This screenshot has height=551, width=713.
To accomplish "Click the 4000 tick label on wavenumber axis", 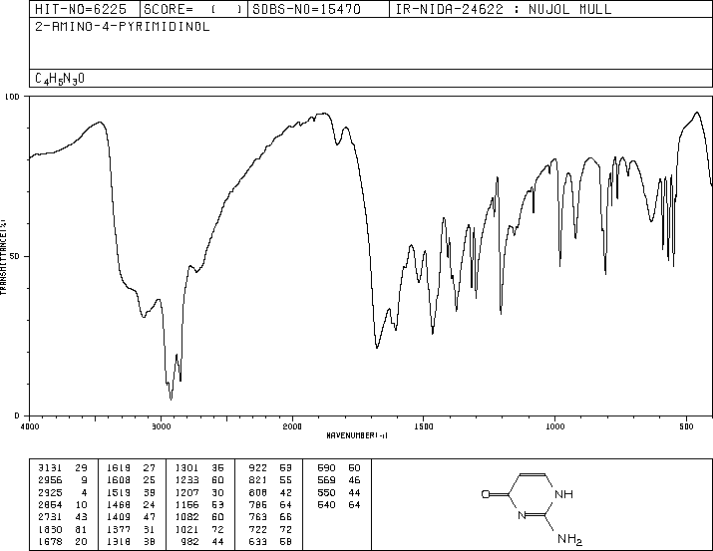I will click(x=30, y=426).
